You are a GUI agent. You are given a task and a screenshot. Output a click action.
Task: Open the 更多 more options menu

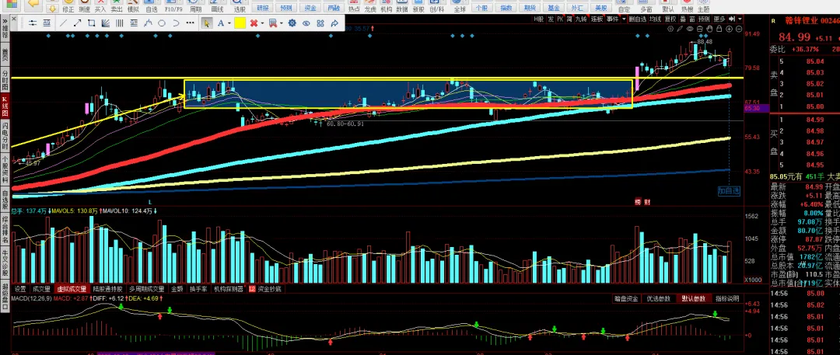click(719, 19)
